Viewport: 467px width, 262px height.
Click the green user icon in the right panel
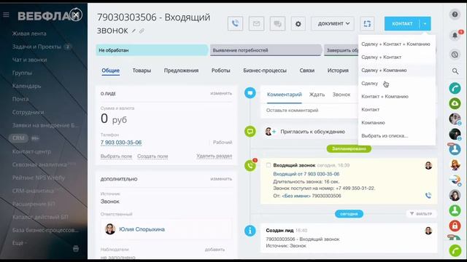pyautogui.click(x=455, y=210)
